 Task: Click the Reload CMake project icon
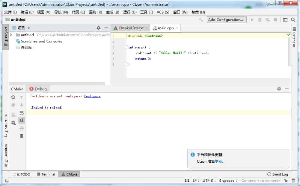click(x=13, y=97)
